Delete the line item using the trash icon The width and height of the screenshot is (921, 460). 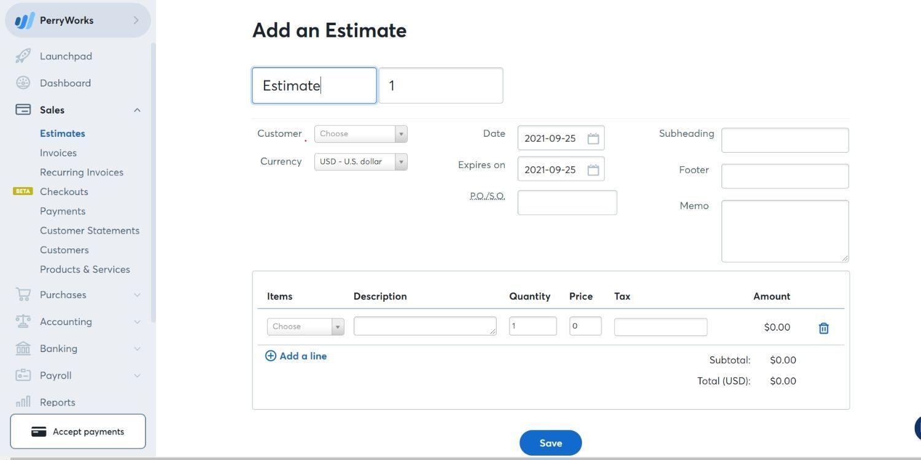(823, 328)
